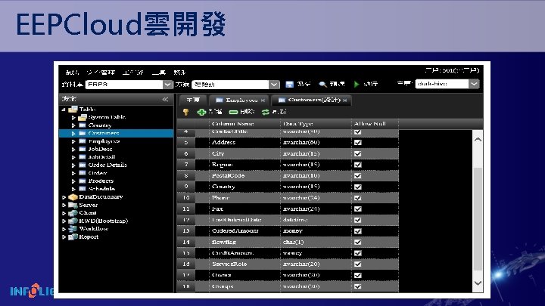545x306 pixels.
Task: Toggle Allow Null for the City column
Action: (x=357, y=153)
